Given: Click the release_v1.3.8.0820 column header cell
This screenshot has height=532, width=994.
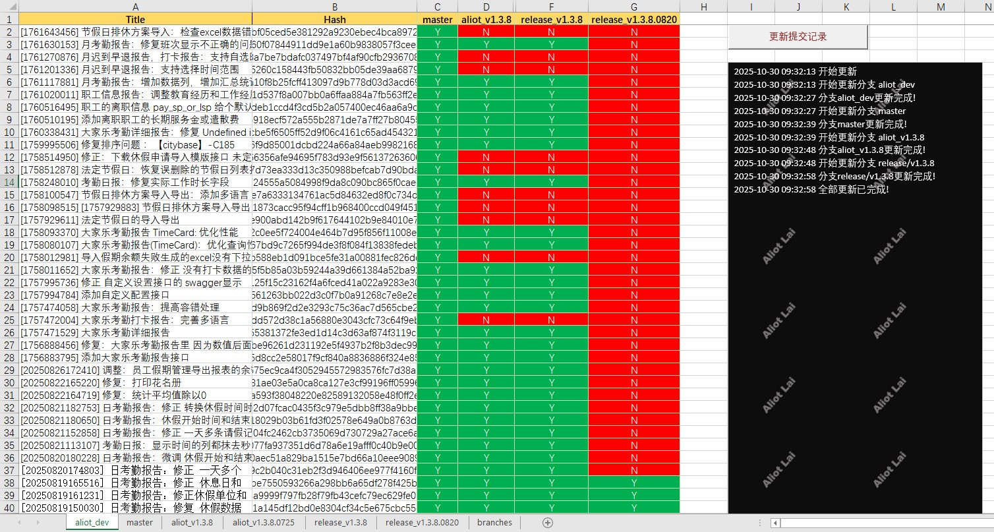Looking at the screenshot, I should [x=633, y=20].
